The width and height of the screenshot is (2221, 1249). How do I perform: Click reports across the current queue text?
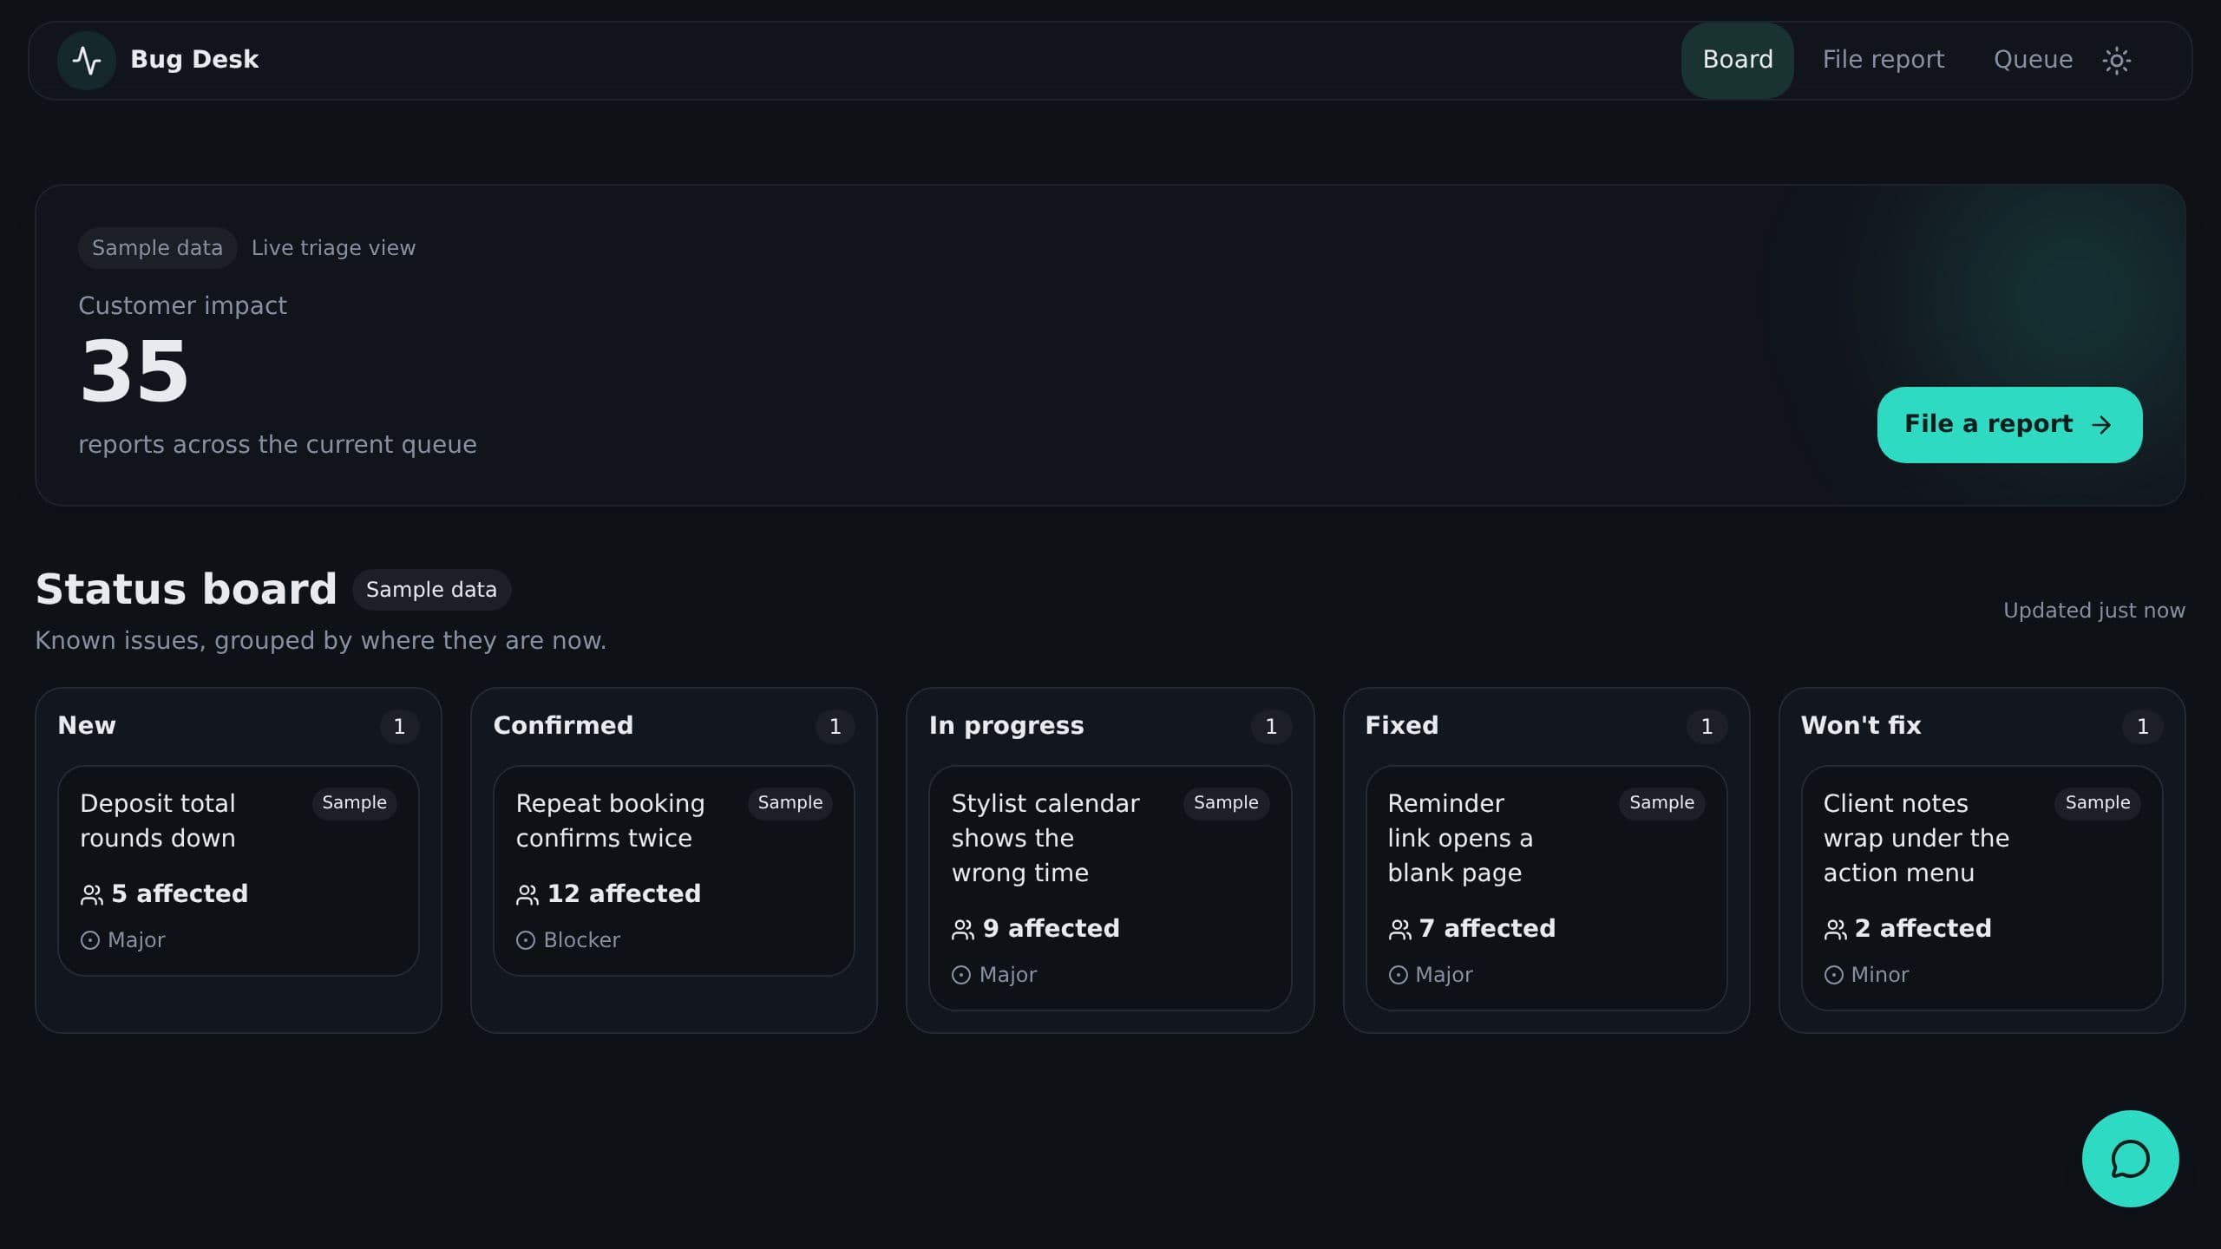coord(278,444)
